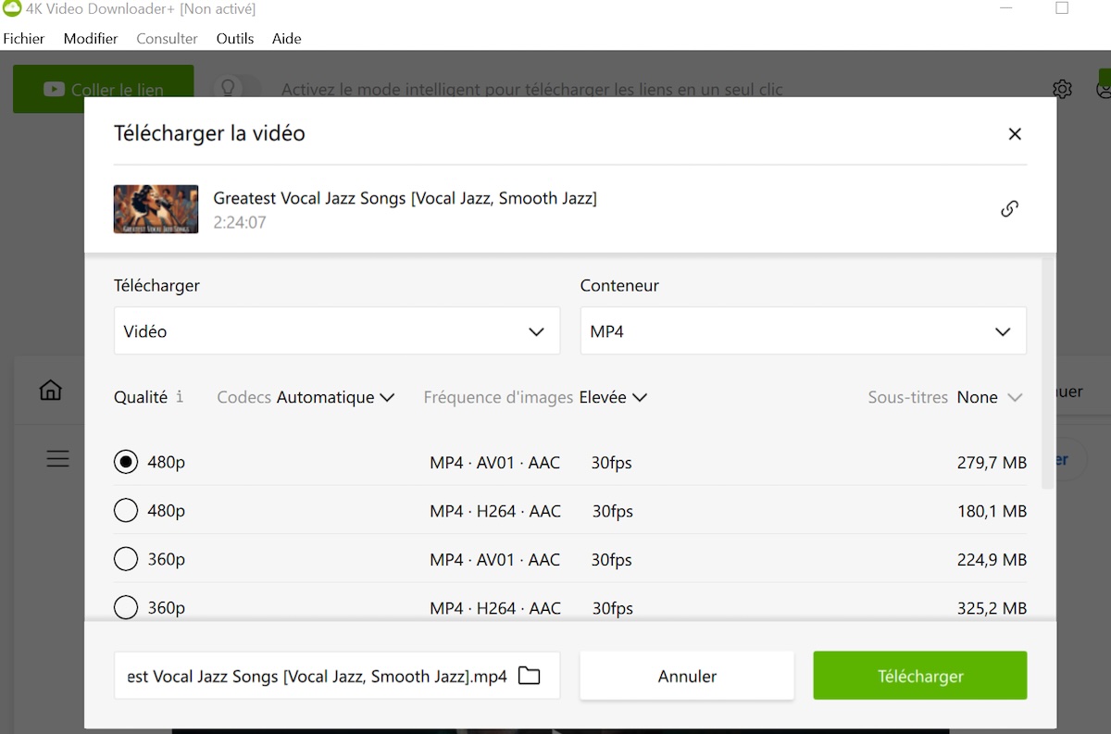This screenshot has width=1111, height=734.
Task: Click the quality list vertical scrollbar
Action: (x=1048, y=373)
